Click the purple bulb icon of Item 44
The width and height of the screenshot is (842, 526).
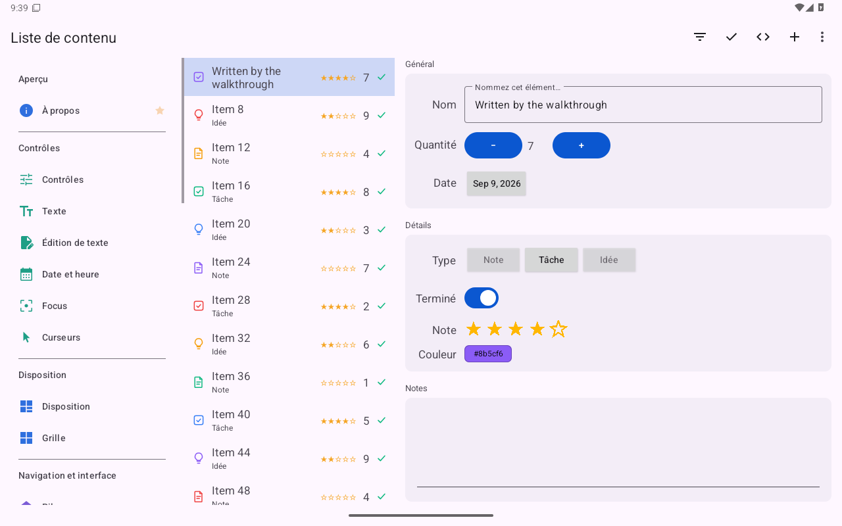[199, 458]
